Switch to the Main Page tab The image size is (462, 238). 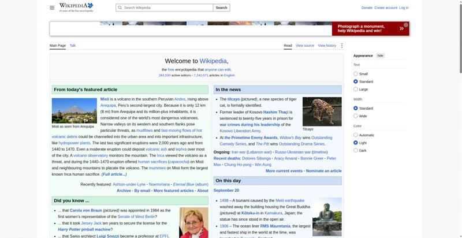[x=57, y=46]
